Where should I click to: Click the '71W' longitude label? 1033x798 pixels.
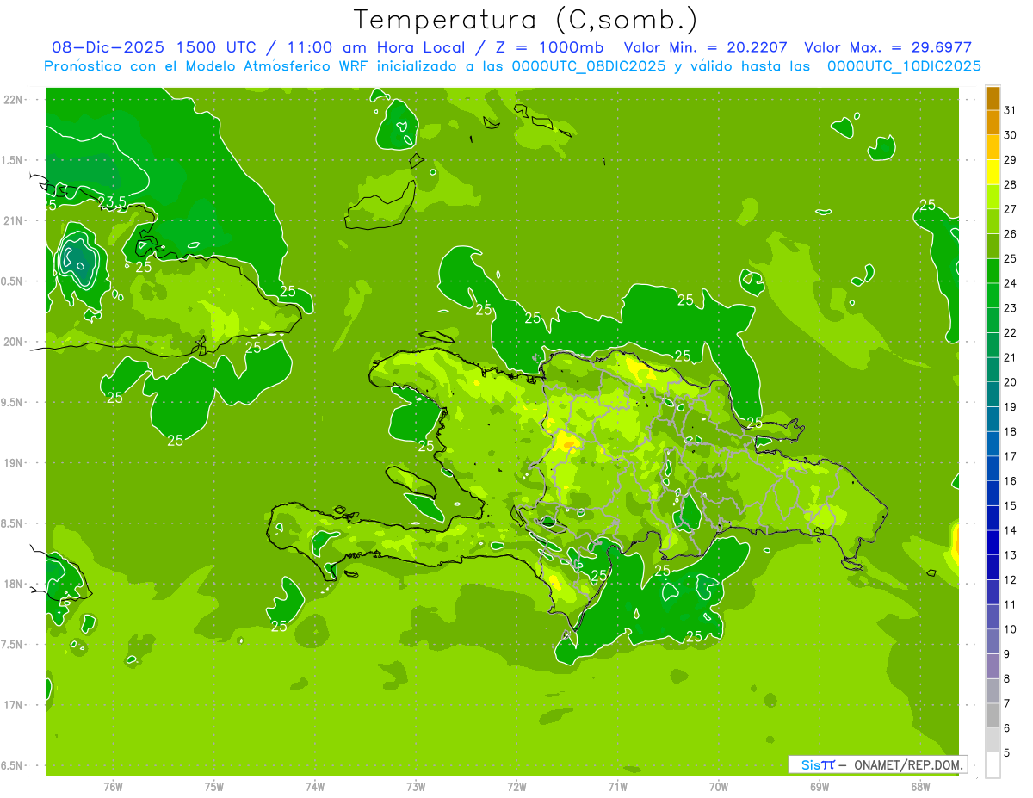617,786
